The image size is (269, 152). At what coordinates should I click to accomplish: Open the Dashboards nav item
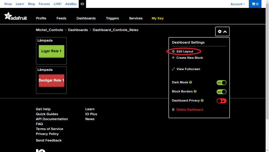[86, 18]
